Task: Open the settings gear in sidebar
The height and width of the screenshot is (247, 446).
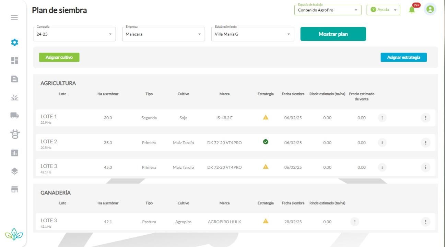Action: coord(14,43)
